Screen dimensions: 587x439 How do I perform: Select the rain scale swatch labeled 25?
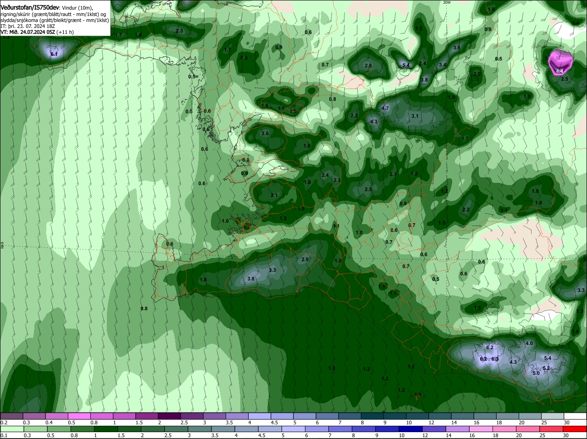[x=552, y=429]
